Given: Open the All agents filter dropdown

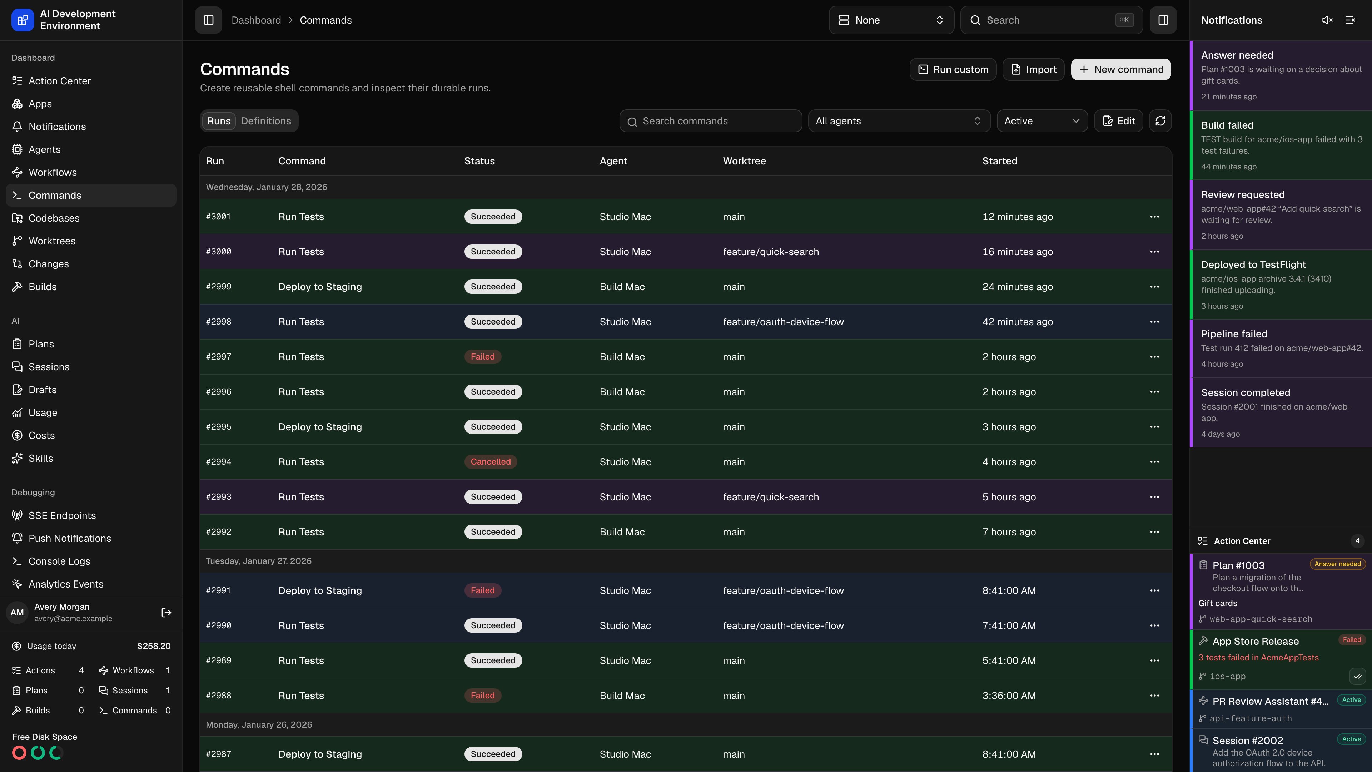Looking at the screenshot, I should pyautogui.click(x=899, y=121).
